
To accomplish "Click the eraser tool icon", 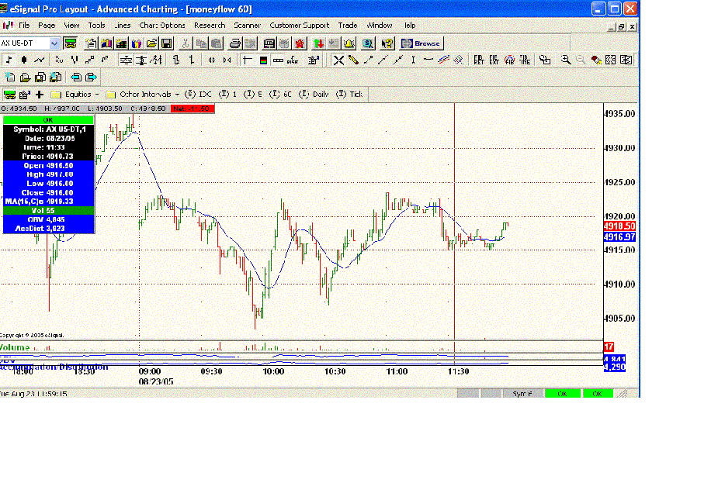I will pyautogui.click(x=597, y=60).
